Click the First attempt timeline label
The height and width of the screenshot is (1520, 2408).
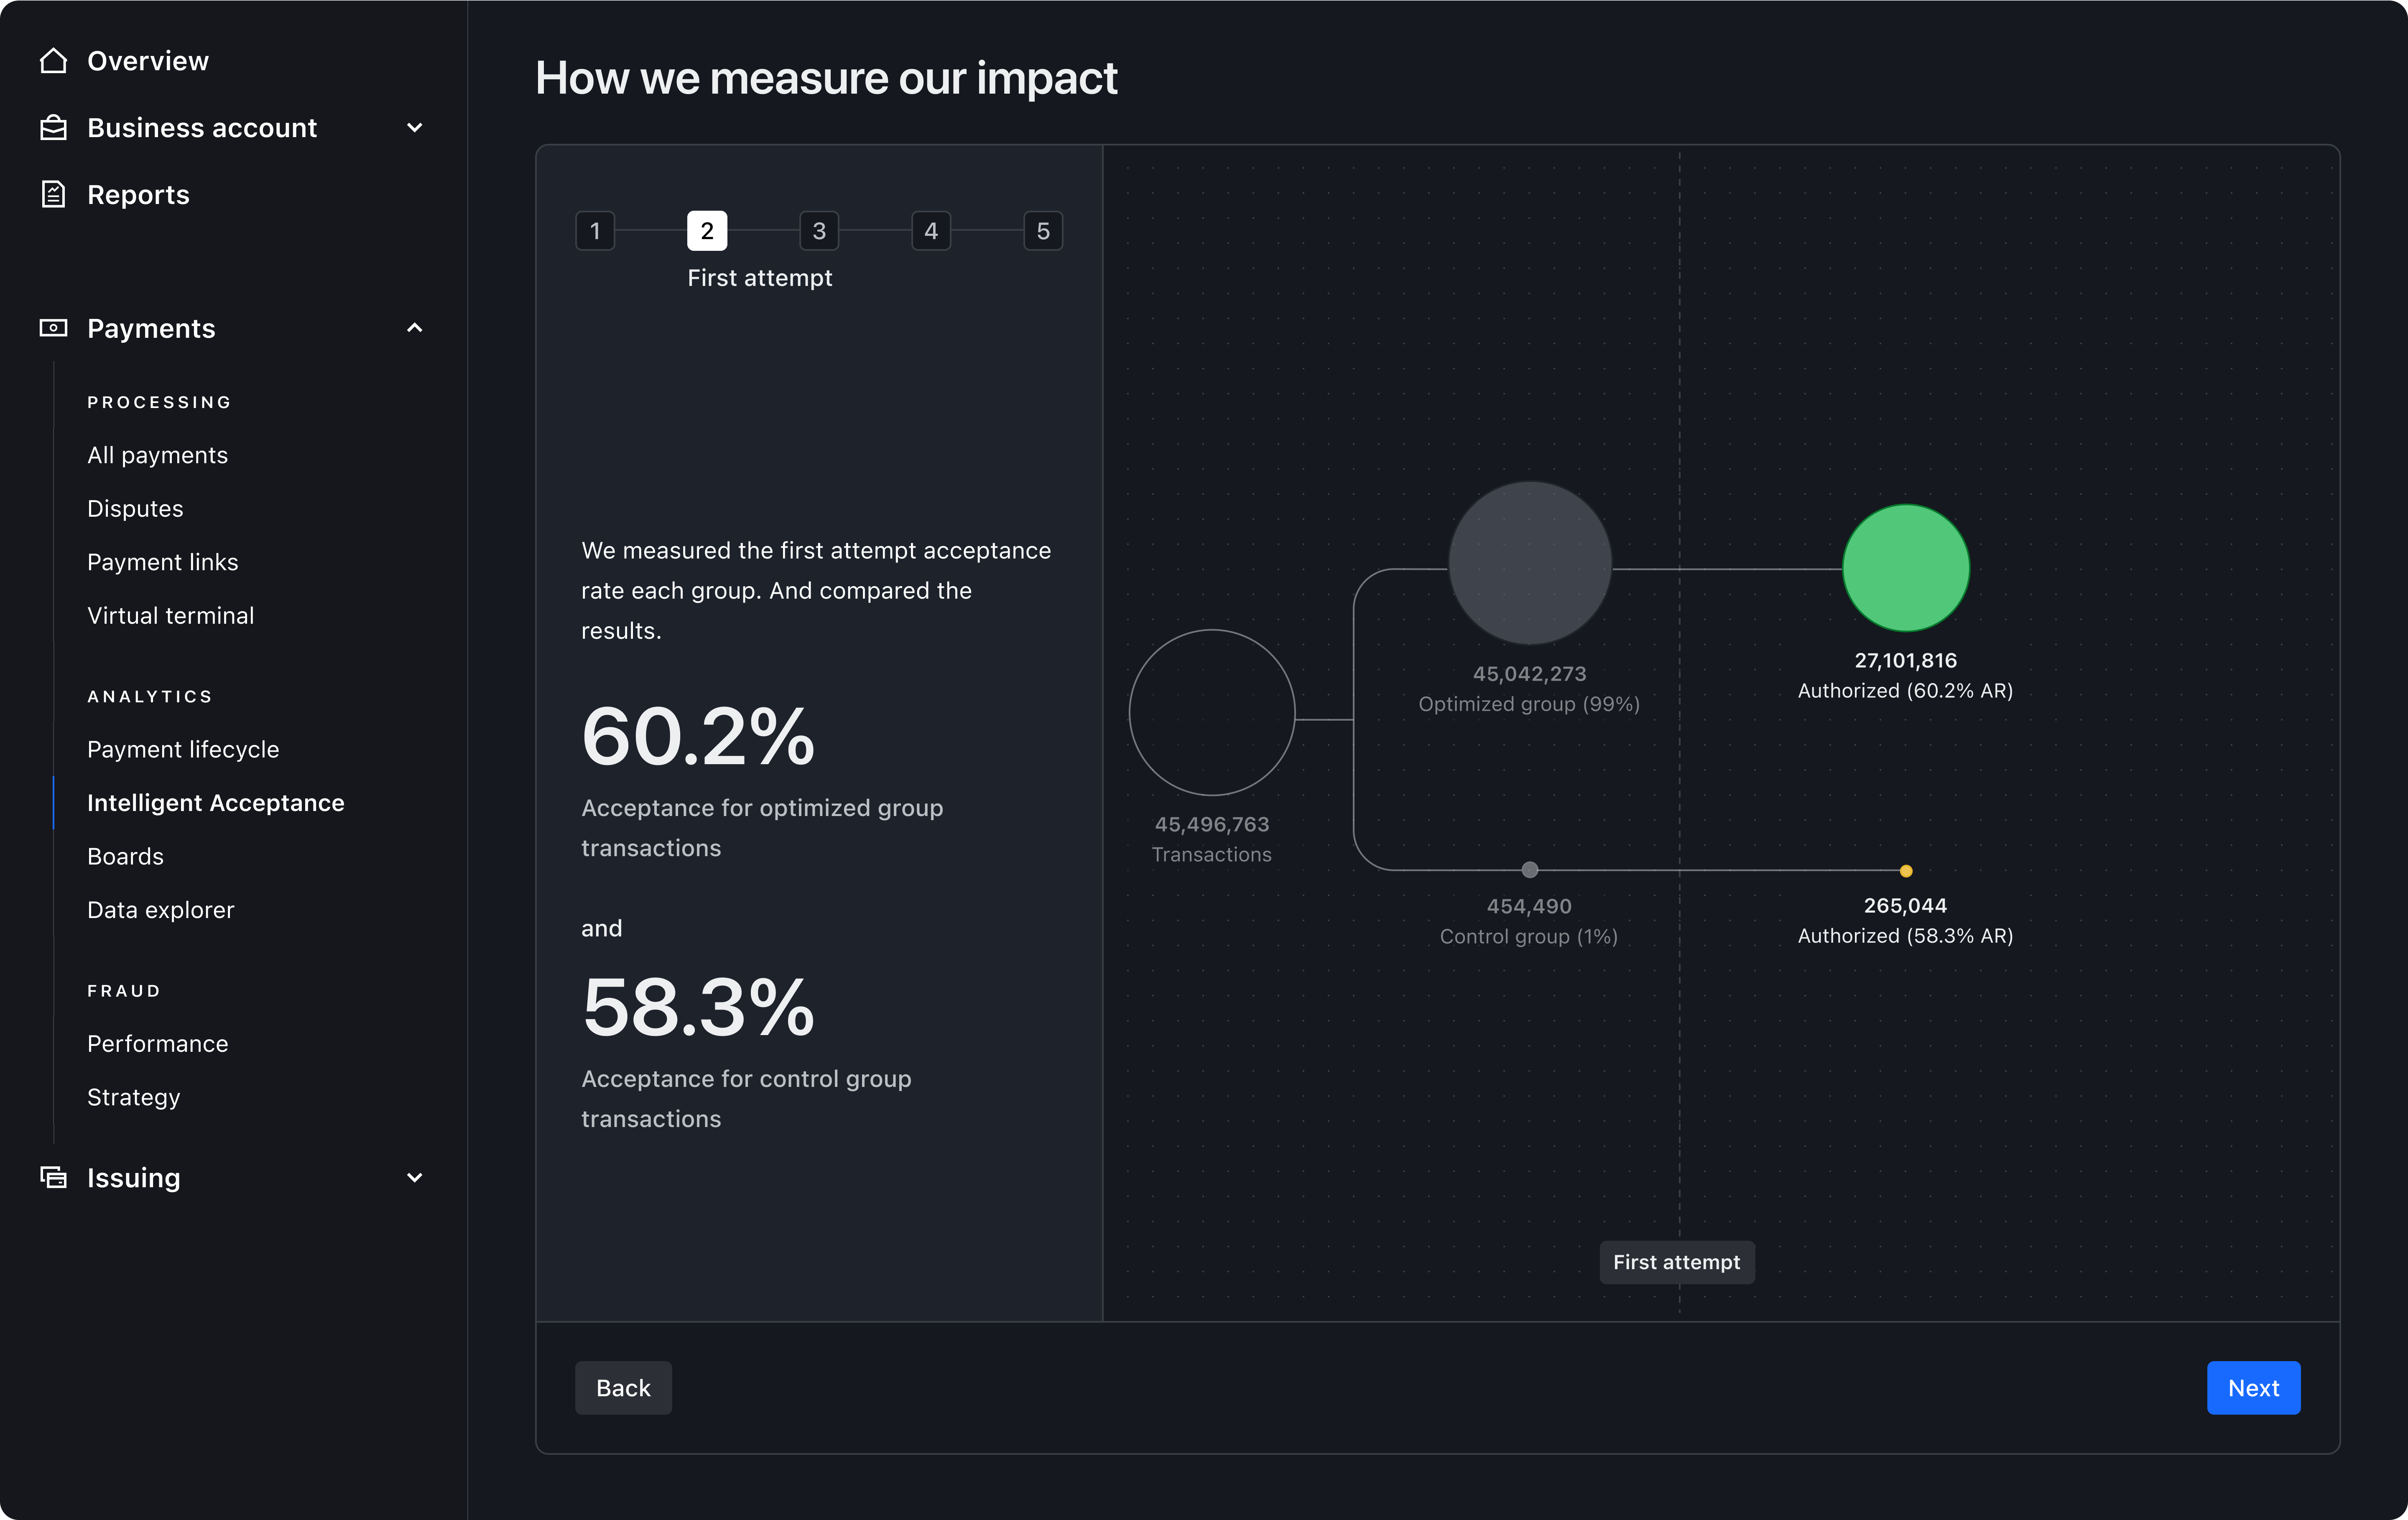[1676, 1262]
